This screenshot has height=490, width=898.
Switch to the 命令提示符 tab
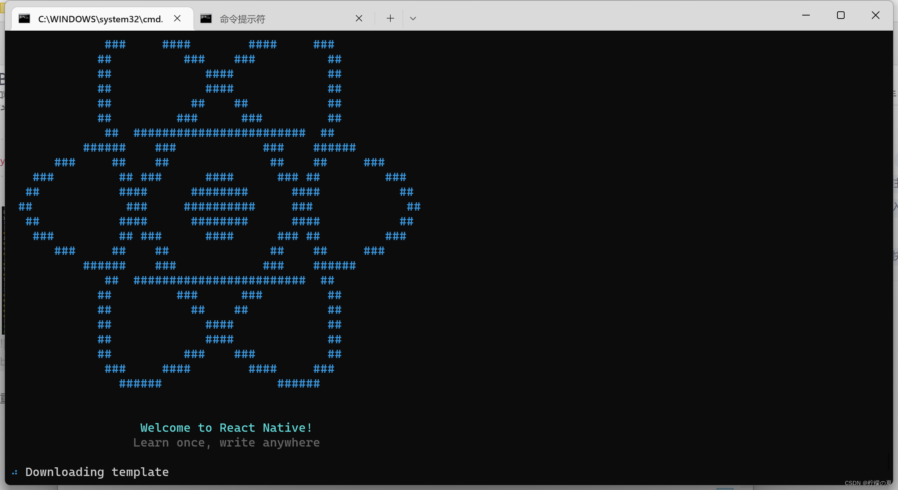click(265, 19)
